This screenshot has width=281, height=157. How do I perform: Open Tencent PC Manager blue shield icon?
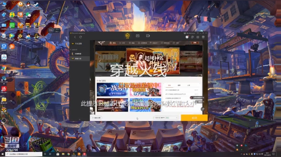click(x=4, y=47)
